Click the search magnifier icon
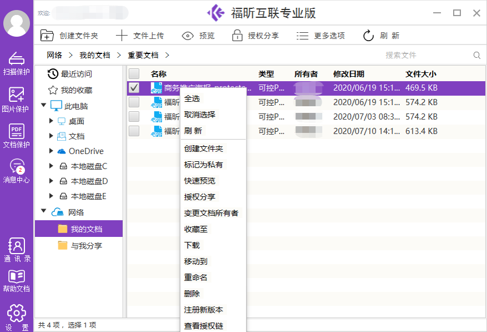The height and width of the screenshot is (332, 487). click(x=477, y=56)
